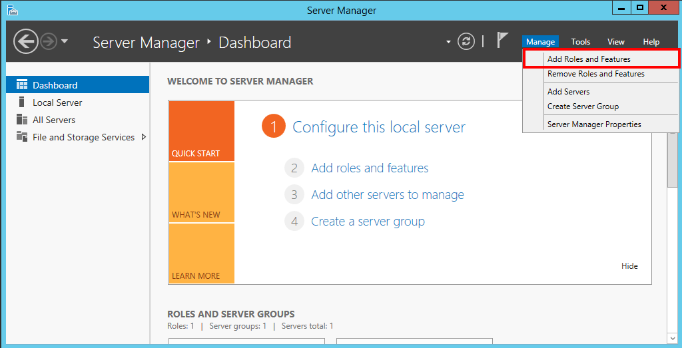Click the File and Storage Services icon
The width and height of the screenshot is (682, 348).
22,136
